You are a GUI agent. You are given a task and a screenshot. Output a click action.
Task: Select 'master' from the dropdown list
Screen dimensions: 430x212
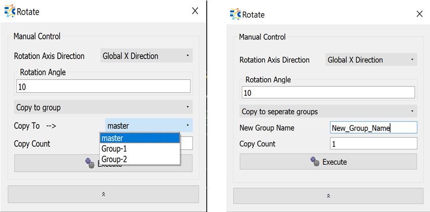(x=139, y=138)
